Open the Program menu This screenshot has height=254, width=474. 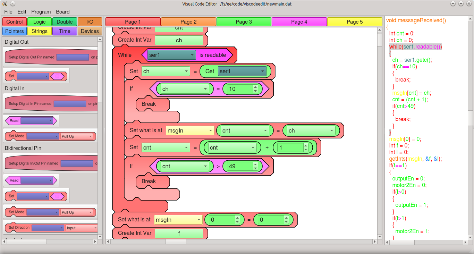(x=41, y=11)
